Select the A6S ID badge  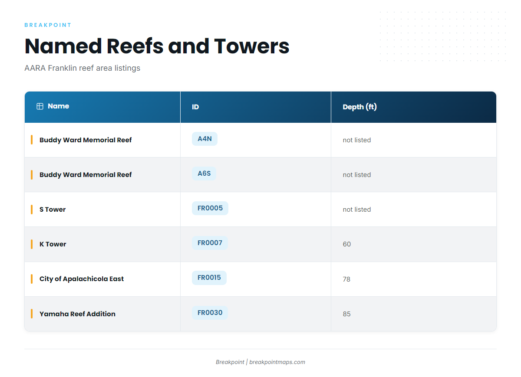[x=204, y=174]
